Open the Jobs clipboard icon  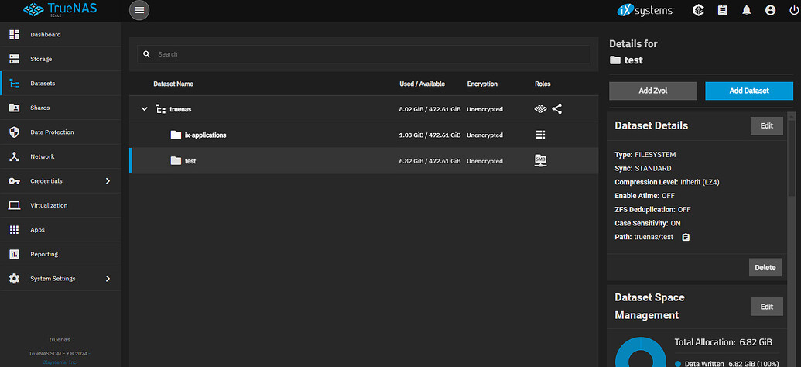pyautogui.click(x=722, y=10)
